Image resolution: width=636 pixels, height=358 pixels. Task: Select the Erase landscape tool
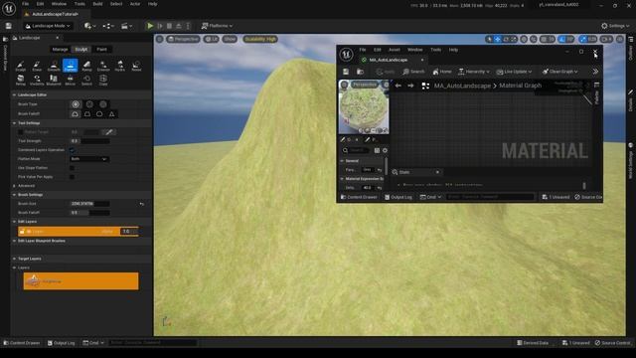(37, 66)
